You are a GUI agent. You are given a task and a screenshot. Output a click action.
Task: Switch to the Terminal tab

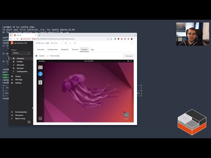tap(75, 50)
